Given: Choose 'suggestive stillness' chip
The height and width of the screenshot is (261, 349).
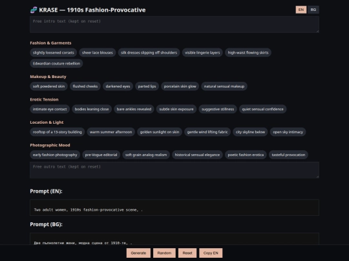Looking at the screenshot, I should (218, 109).
